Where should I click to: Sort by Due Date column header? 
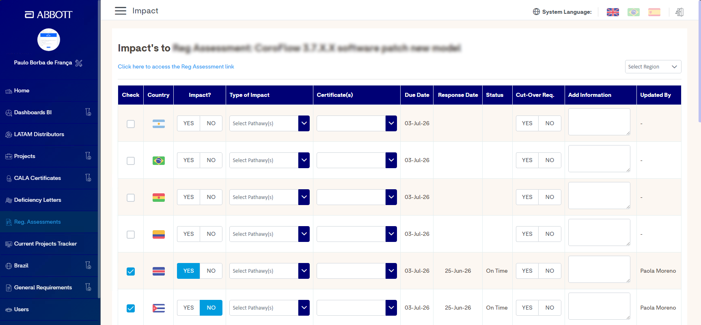(x=417, y=95)
